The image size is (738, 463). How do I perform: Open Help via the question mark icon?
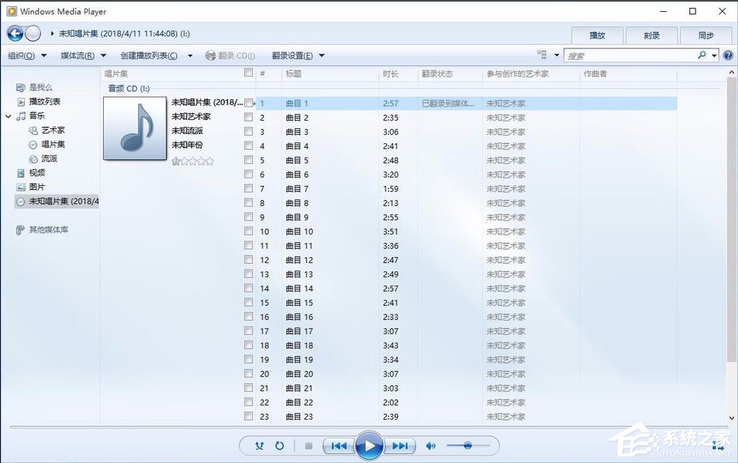click(728, 54)
